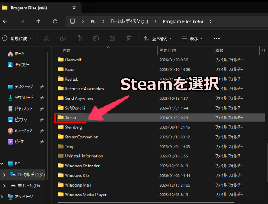Click the Paste clipboard icon
268x204 pixels.
click(x=79, y=38)
